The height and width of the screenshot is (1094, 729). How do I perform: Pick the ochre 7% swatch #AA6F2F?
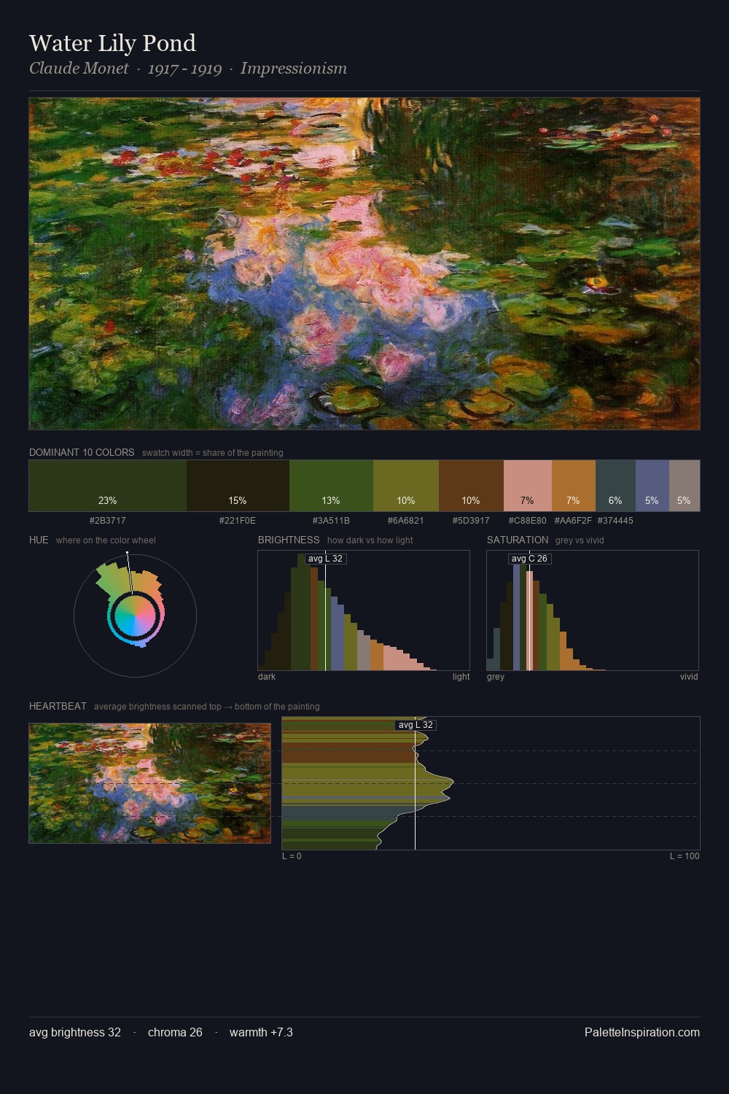tap(574, 486)
